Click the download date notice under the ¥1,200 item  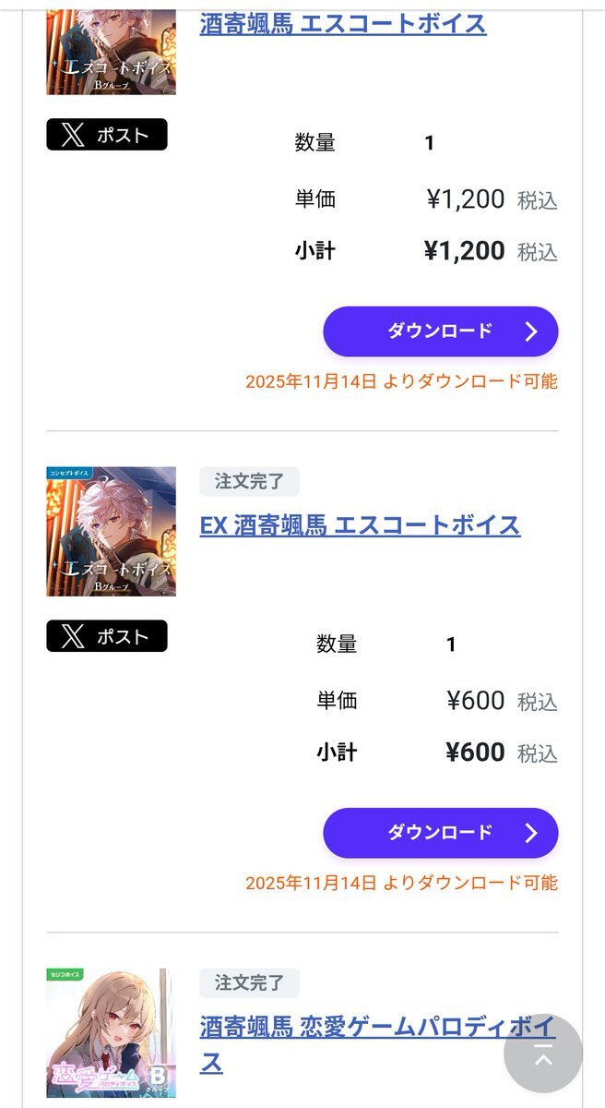(x=401, y=381)
